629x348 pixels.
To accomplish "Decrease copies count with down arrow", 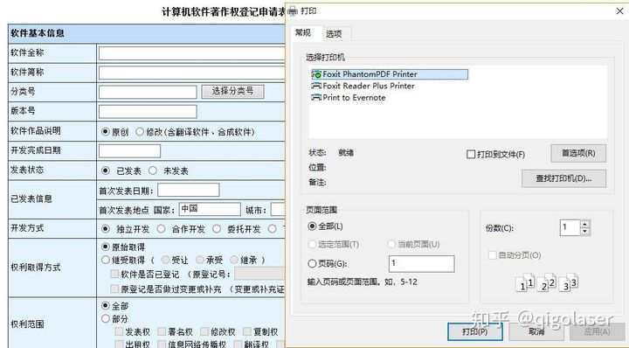I will pyautogui.click(x=584, y=231).
